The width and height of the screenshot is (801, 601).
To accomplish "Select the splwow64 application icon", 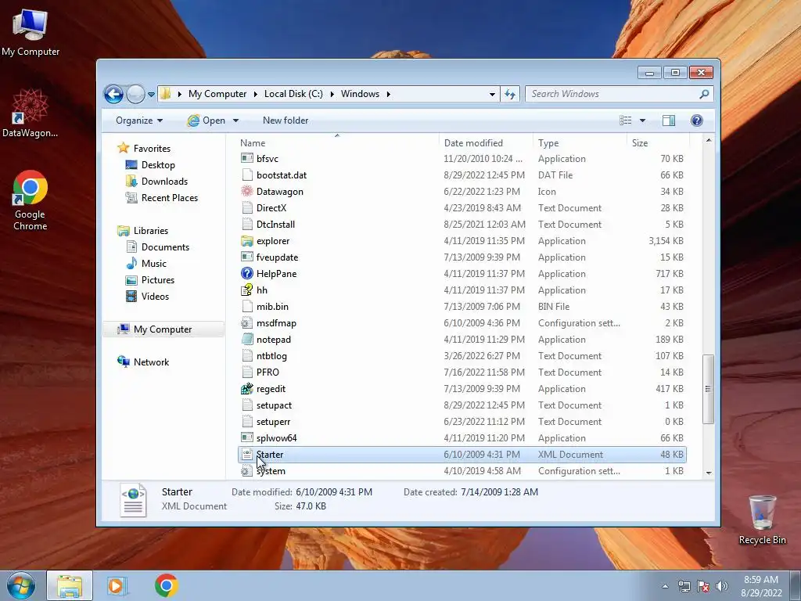I will [x=246, y=438].
